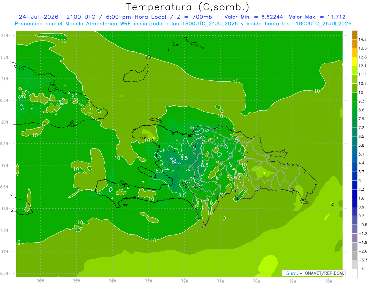Select valid-until time "1800UTC_26JUL2026"
This screenshot has height=285, width=369.
click(x=323, y=24)
